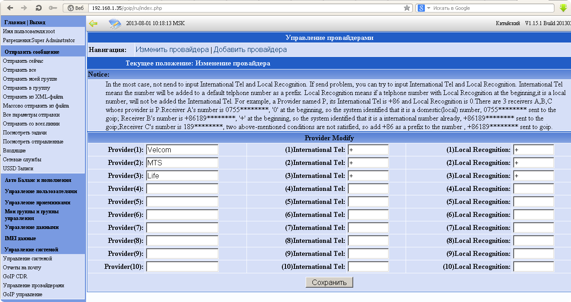Expand the Управление данными section
The width and height of the screenshot is (571, 302).
point(31,227)
